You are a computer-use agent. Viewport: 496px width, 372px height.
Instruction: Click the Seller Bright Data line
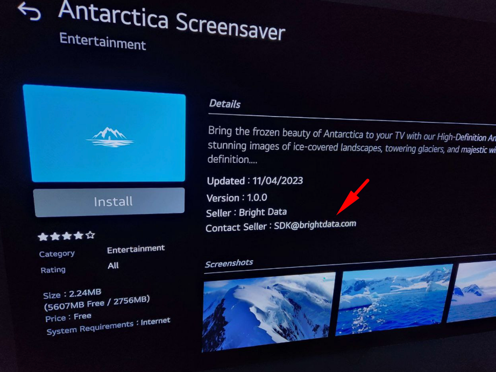click(x=246, y=212)
